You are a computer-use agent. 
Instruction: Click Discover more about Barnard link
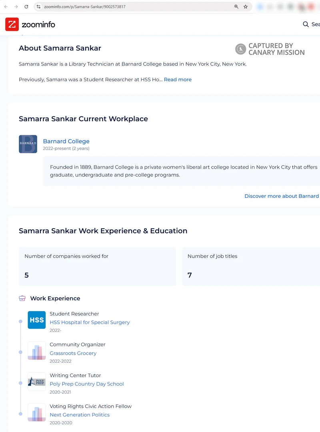click(x=282, y=196)
